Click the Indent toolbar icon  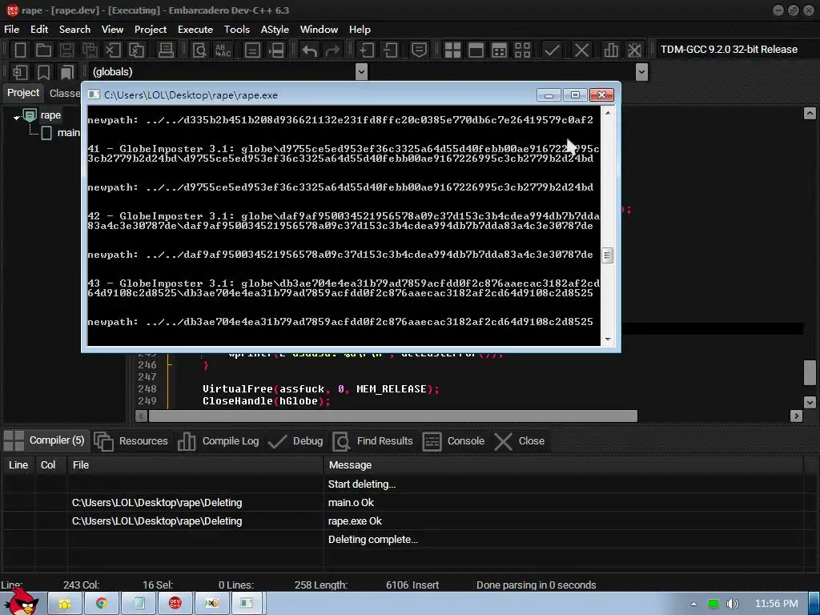367,50
